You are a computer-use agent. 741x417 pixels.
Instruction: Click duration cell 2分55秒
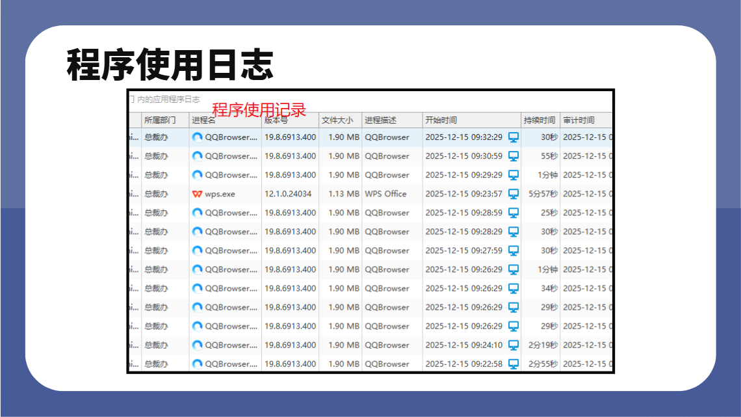[x=543, y=364]
